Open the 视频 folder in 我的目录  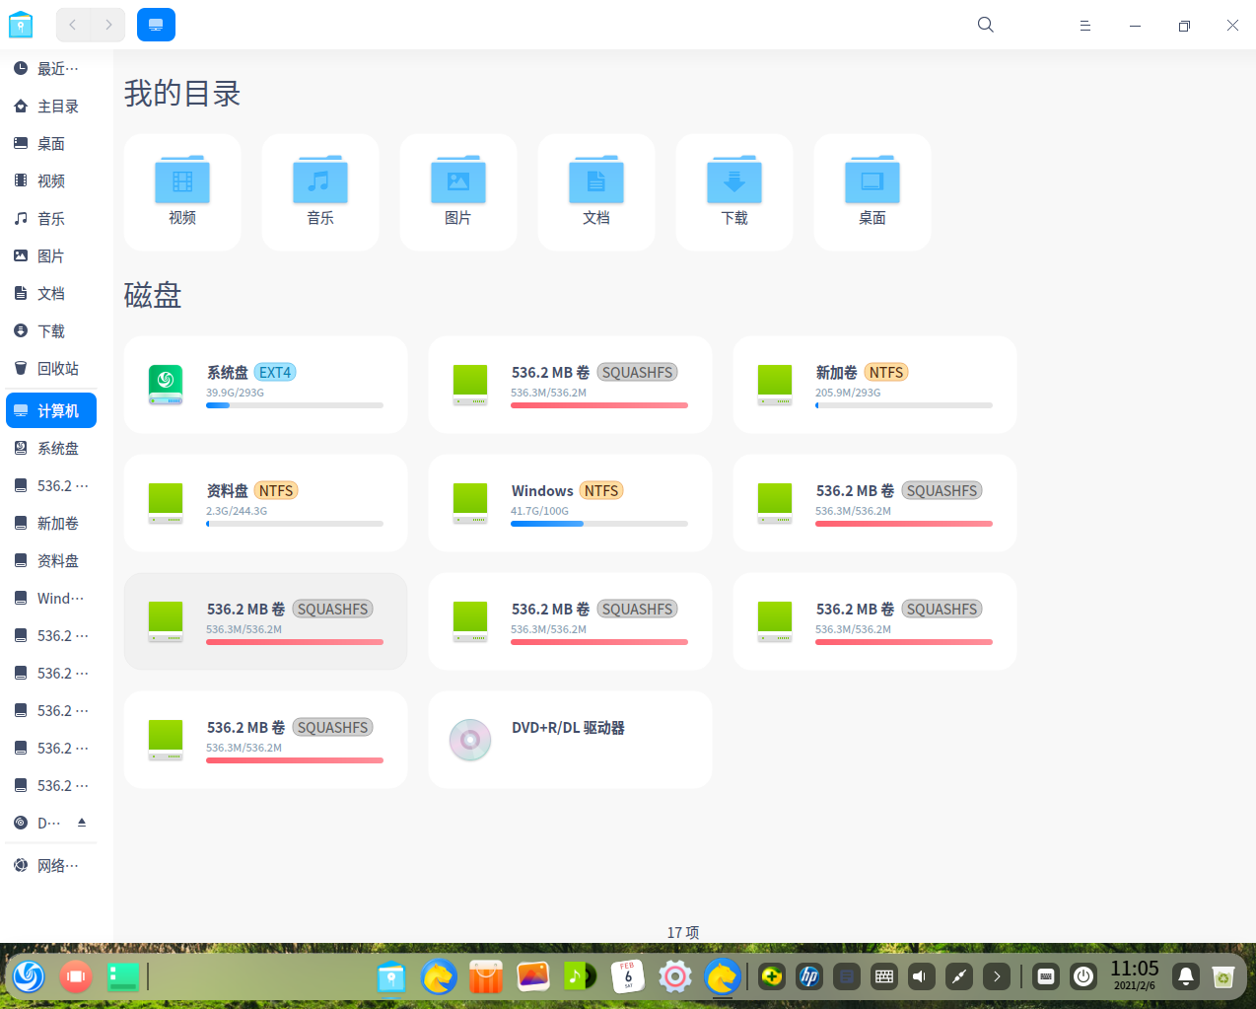(182, 192)
